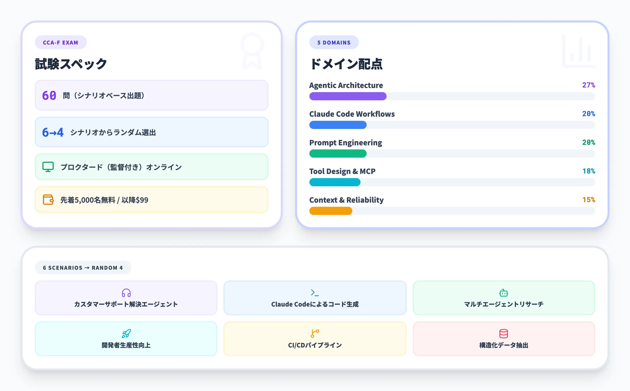Select the terminal icon above Claude Codeによるコード生成
Viewport: 630px width, 391px height.
tap(314, 293)
